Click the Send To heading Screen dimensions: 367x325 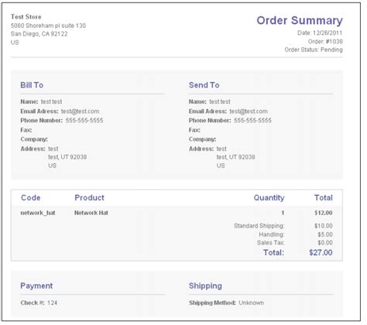pos(204,85)
